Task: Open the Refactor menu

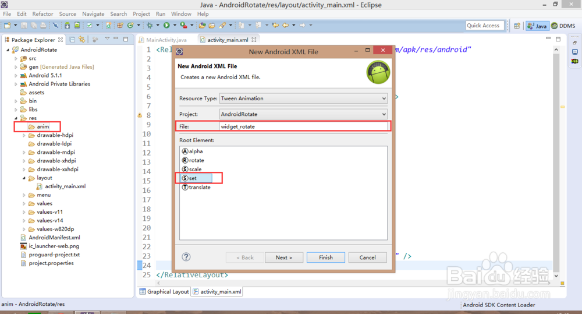Action: [x=42, y=14]
